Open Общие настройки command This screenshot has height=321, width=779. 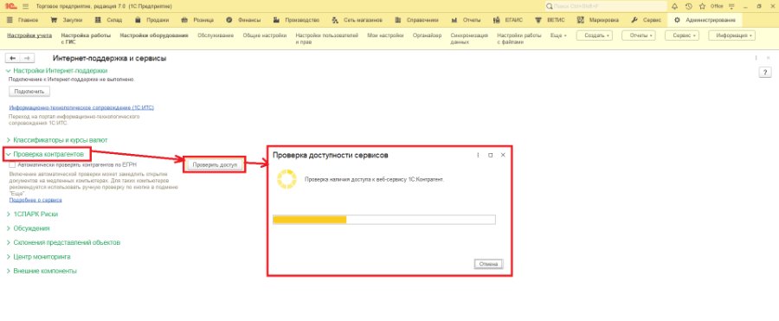pyautogui.click(x=264, y=35)
